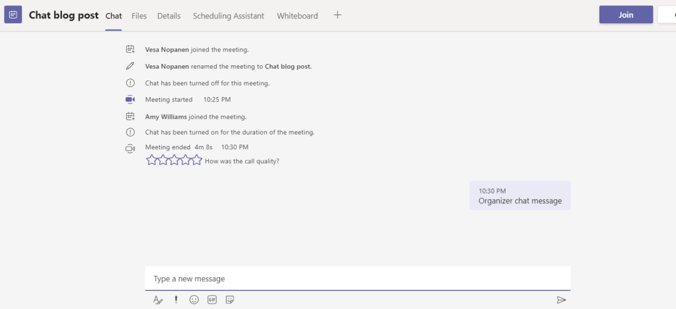Open the Format text editor icon
This screenshot has width=676, height=309.
click(158, 300)
